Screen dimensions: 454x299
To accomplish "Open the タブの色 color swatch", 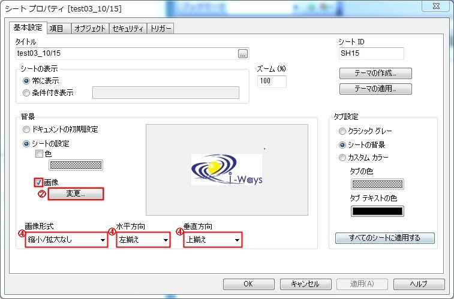I will [x=377, y=184].
